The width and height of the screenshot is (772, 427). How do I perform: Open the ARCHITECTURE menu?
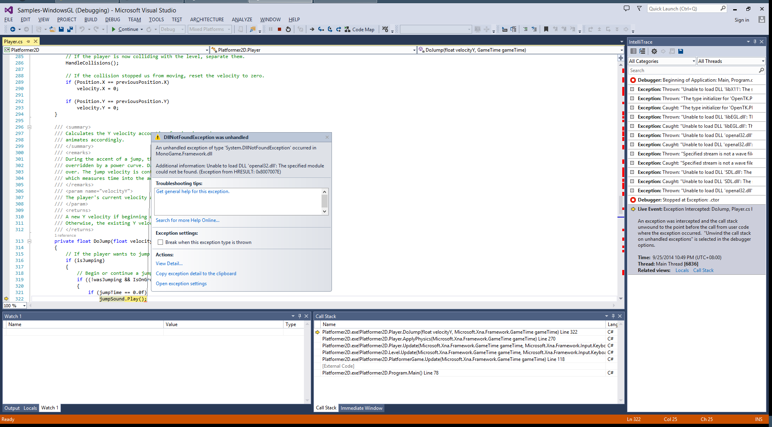pos(207,19)
